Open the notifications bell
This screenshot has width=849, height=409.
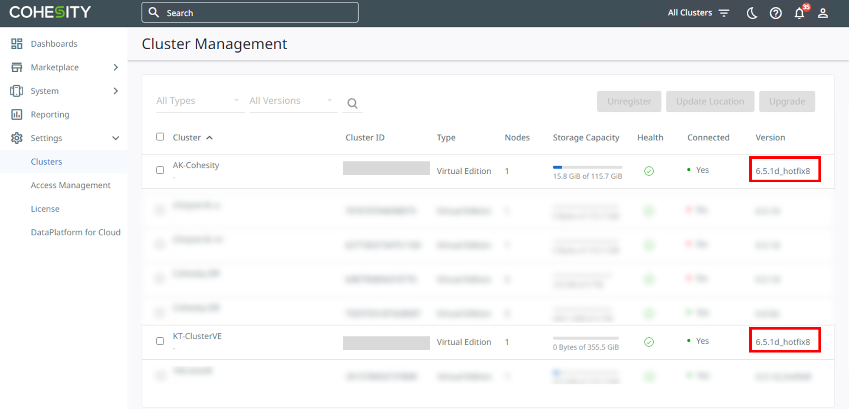pyautogui.click(x=799, y=13)
